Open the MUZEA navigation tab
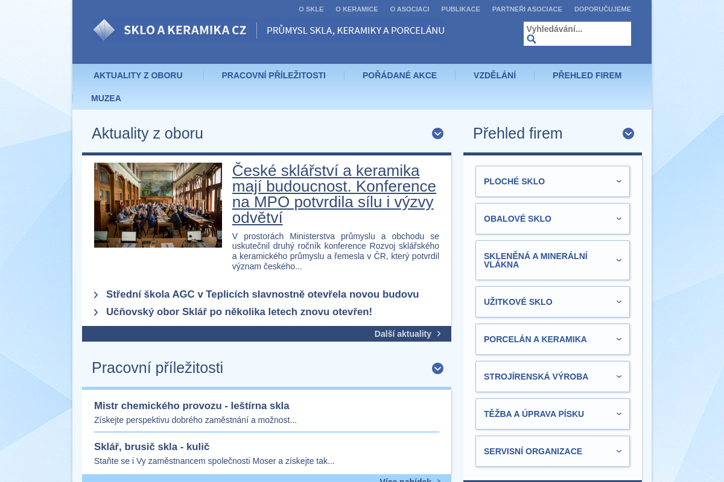Viewport: 724px width, 482px height. click(106, 98)
